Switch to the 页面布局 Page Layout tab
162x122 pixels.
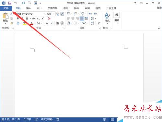coord(52,8)
